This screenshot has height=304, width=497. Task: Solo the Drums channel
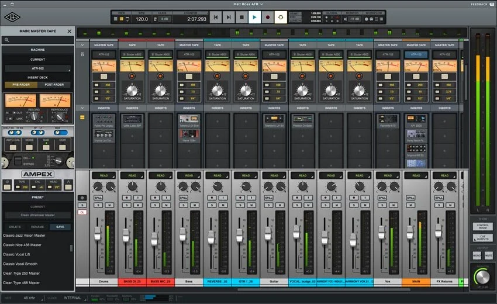tap(98, 205)
